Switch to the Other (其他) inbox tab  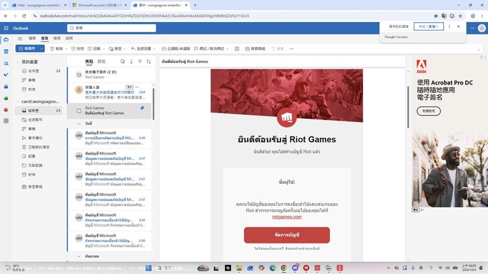pos(102,62)
